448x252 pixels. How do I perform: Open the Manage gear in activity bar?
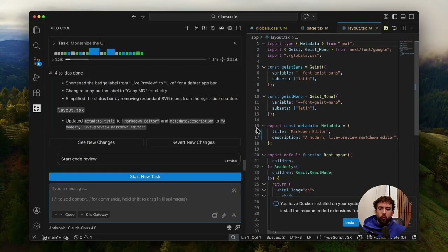point(36,226)
